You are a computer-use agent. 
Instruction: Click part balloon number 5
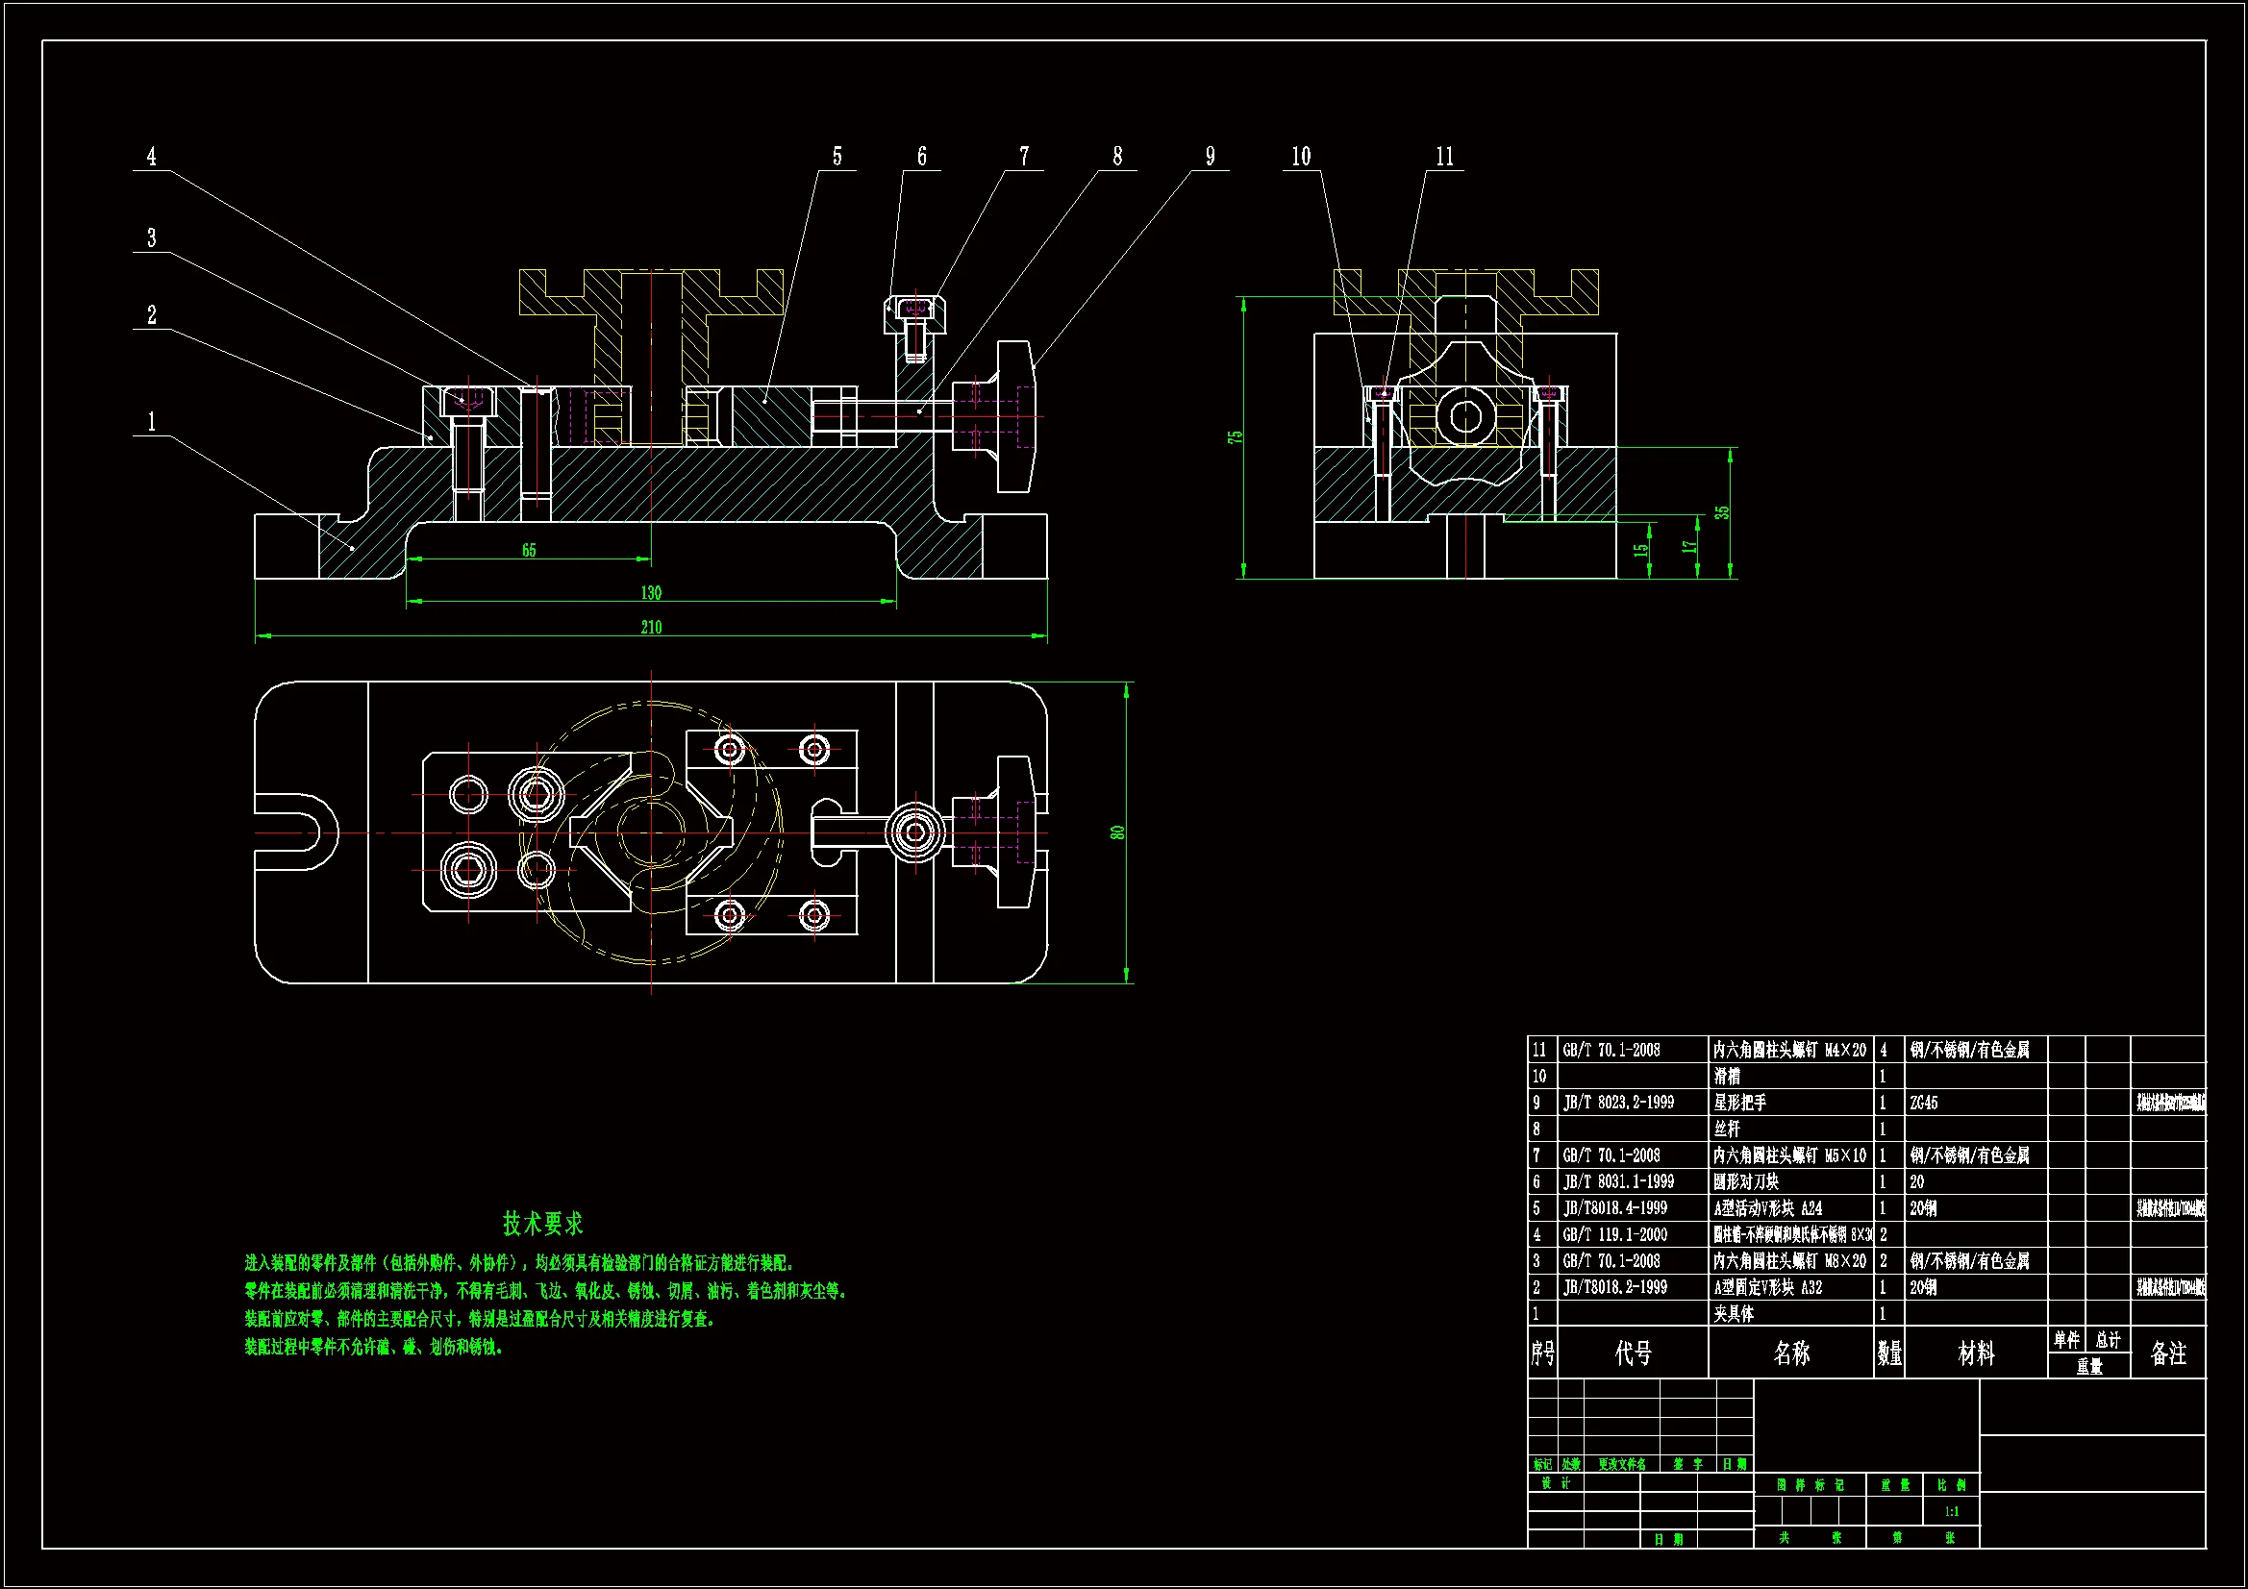pos(837,157)
